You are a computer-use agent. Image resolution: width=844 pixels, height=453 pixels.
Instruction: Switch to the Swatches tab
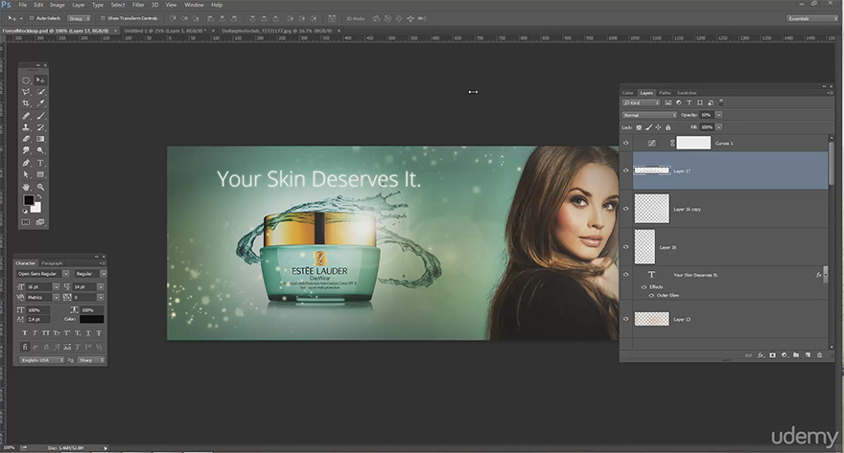coord(687,93)
